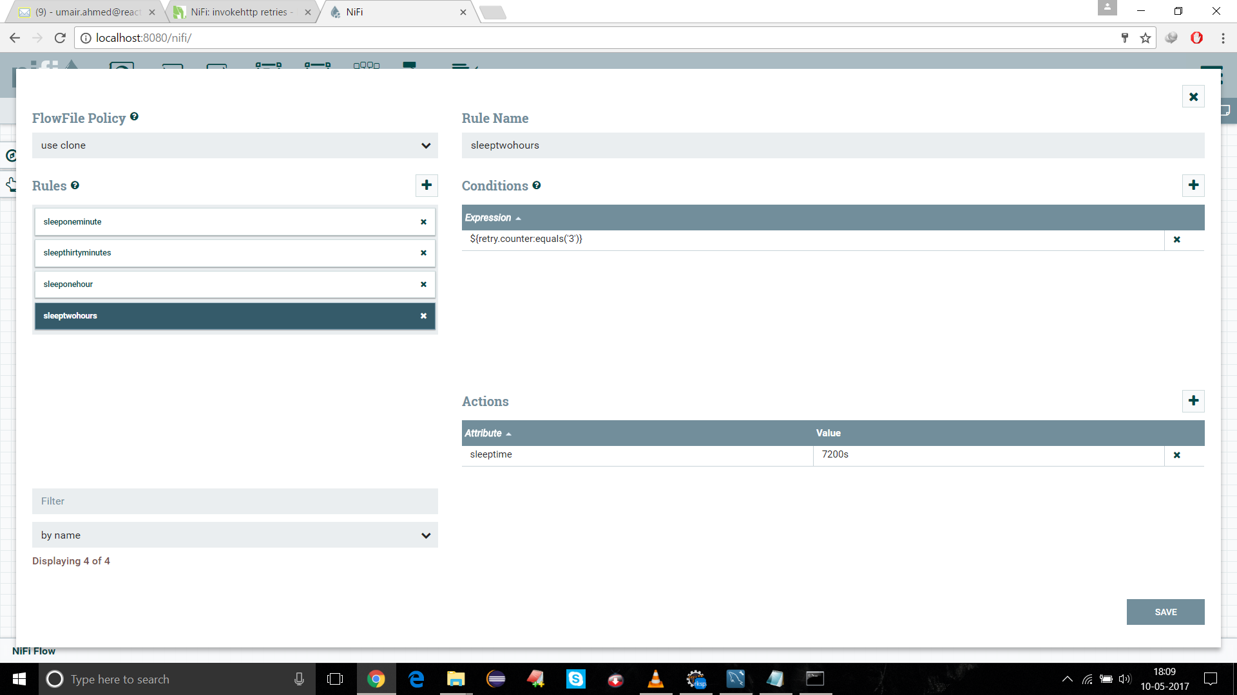1237x695 pixels.
Task: Delete the sleepthirtyminutes rule
Action: (x=423, y=253)
